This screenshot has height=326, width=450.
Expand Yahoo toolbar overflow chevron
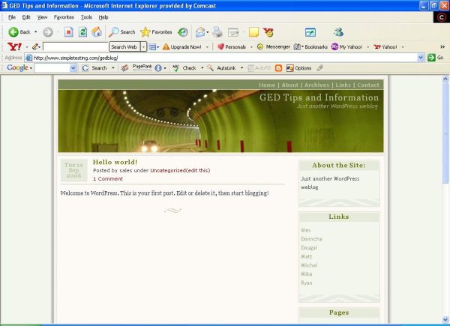[x=442, y=46]
